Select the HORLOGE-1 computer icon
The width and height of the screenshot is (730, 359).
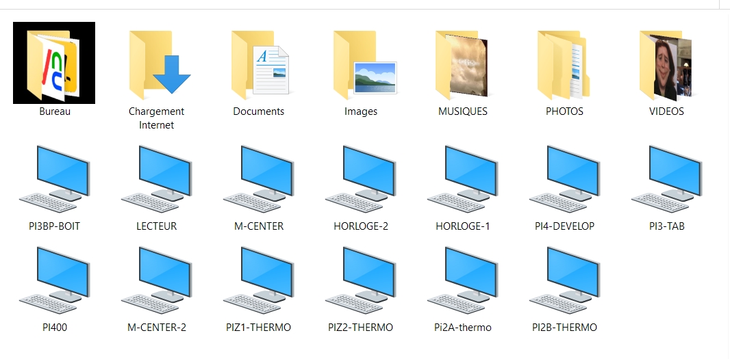tap(462, 179)
